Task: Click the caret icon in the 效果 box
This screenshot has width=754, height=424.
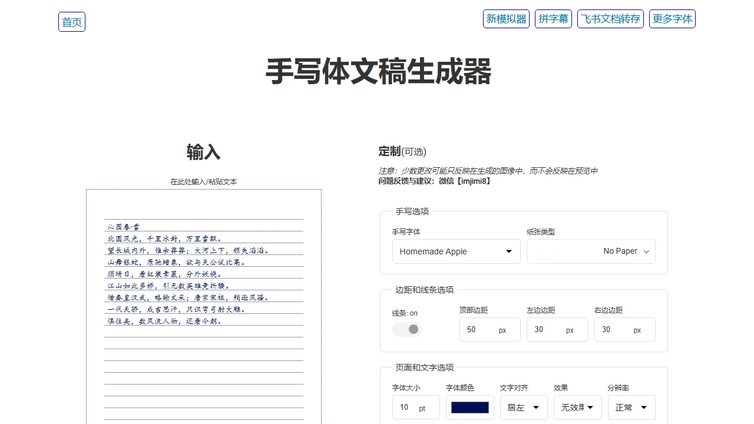Action: tap(591, 407)
